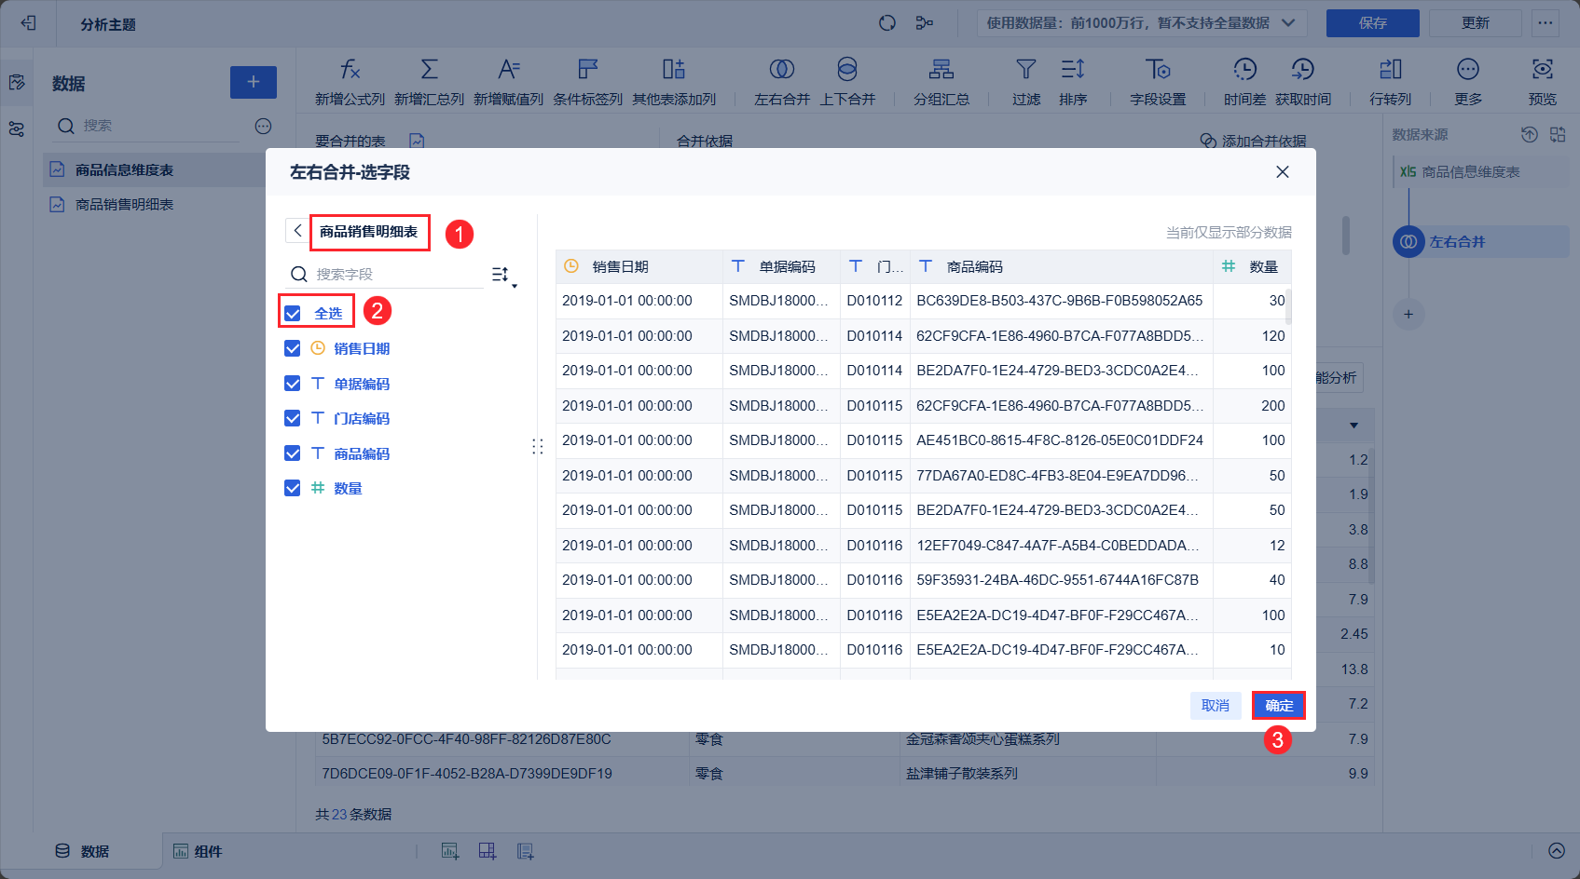
Task: Uncheck the 数量 field checkbox
Action: click(x=293, y=488)
